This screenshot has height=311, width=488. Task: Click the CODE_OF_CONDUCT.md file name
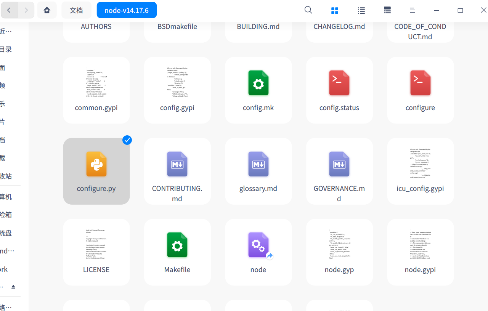click(x=421, y=32)
